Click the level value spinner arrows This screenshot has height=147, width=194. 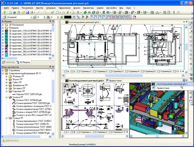45,17
